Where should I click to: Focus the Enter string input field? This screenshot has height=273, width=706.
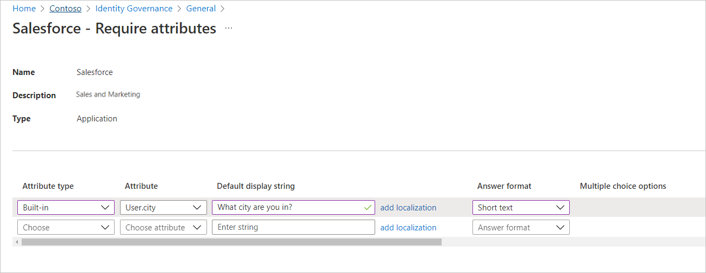tap(293, 228)
